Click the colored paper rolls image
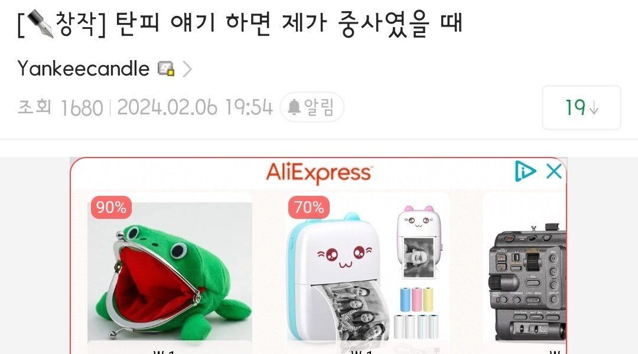The height and width of the screenshot is (354, 638). 416,313
